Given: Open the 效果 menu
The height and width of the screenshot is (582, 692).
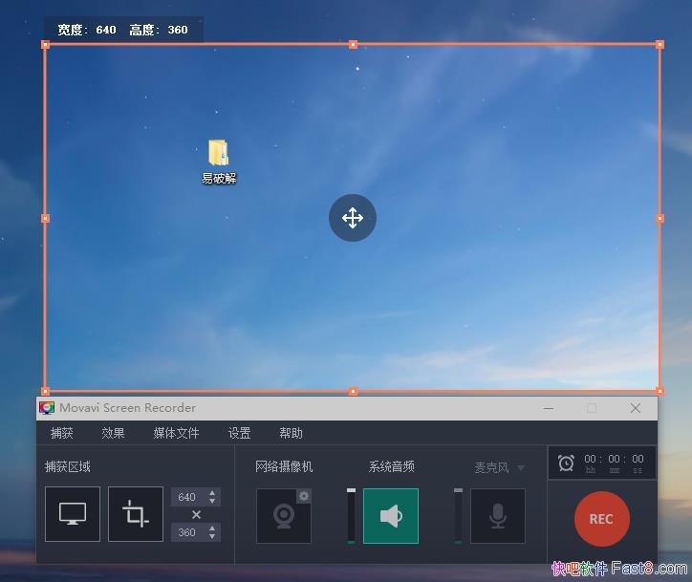Looking at the screenshot, I should [113, 433].
